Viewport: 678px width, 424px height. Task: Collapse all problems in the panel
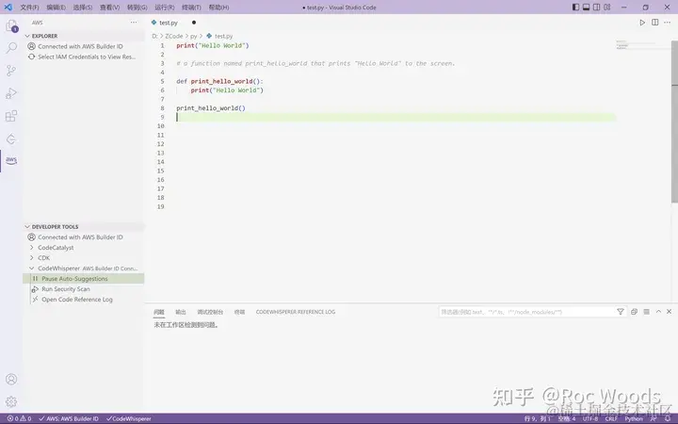coord(634,312)
